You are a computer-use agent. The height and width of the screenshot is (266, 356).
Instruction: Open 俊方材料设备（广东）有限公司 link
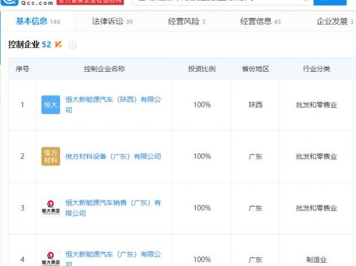113,156
